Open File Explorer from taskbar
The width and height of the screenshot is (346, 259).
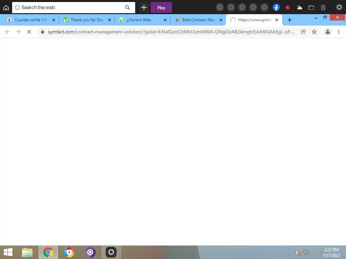point(27,252)
